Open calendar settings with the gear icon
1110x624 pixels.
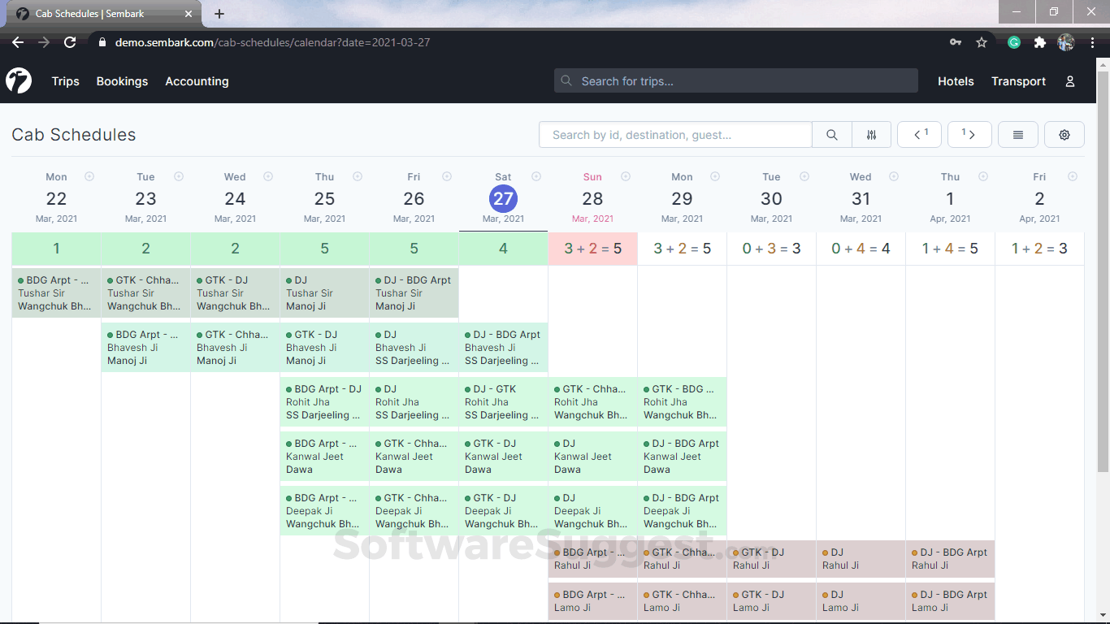tap(1064, 134)
